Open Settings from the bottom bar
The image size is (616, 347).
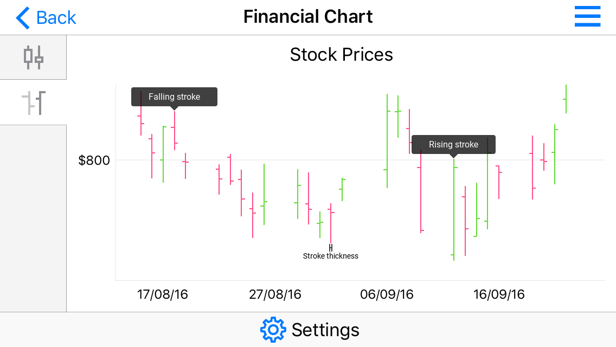click(x=310, y=329)
